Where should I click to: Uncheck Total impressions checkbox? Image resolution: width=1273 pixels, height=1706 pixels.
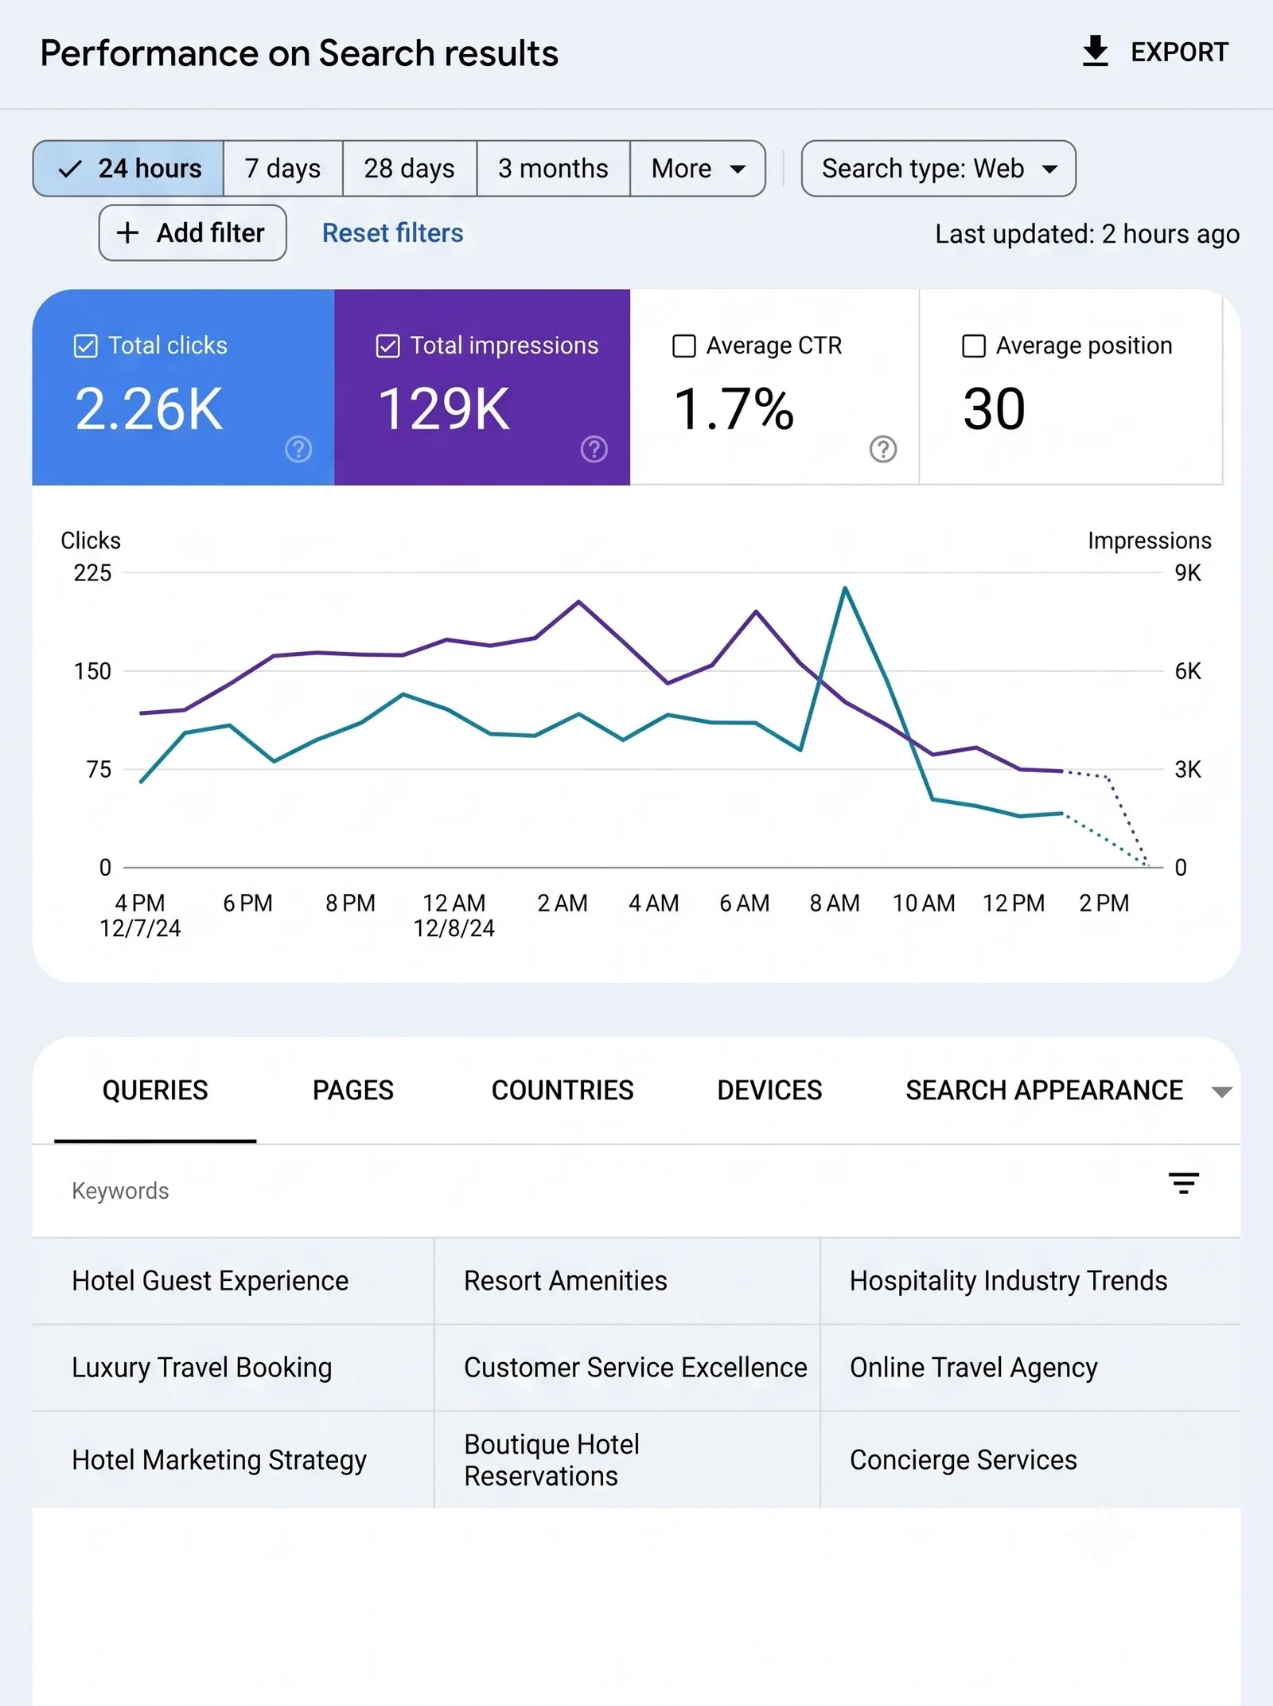[387, 346]
